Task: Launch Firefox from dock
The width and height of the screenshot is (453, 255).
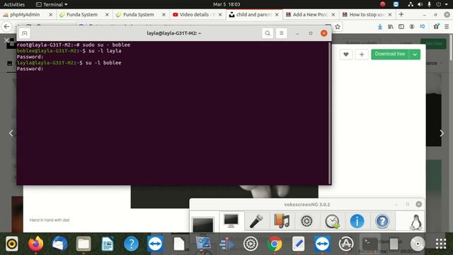Action: (36, 244)
